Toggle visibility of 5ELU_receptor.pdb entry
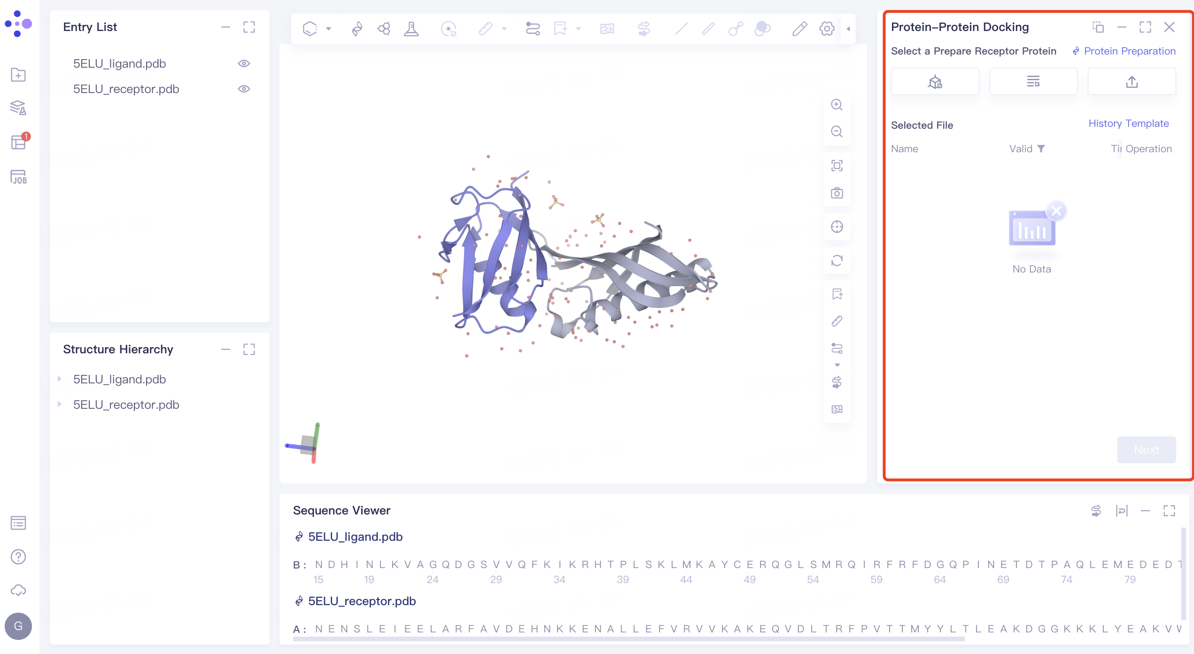This screenshot has height=654, width=1194. click(244, 88)
